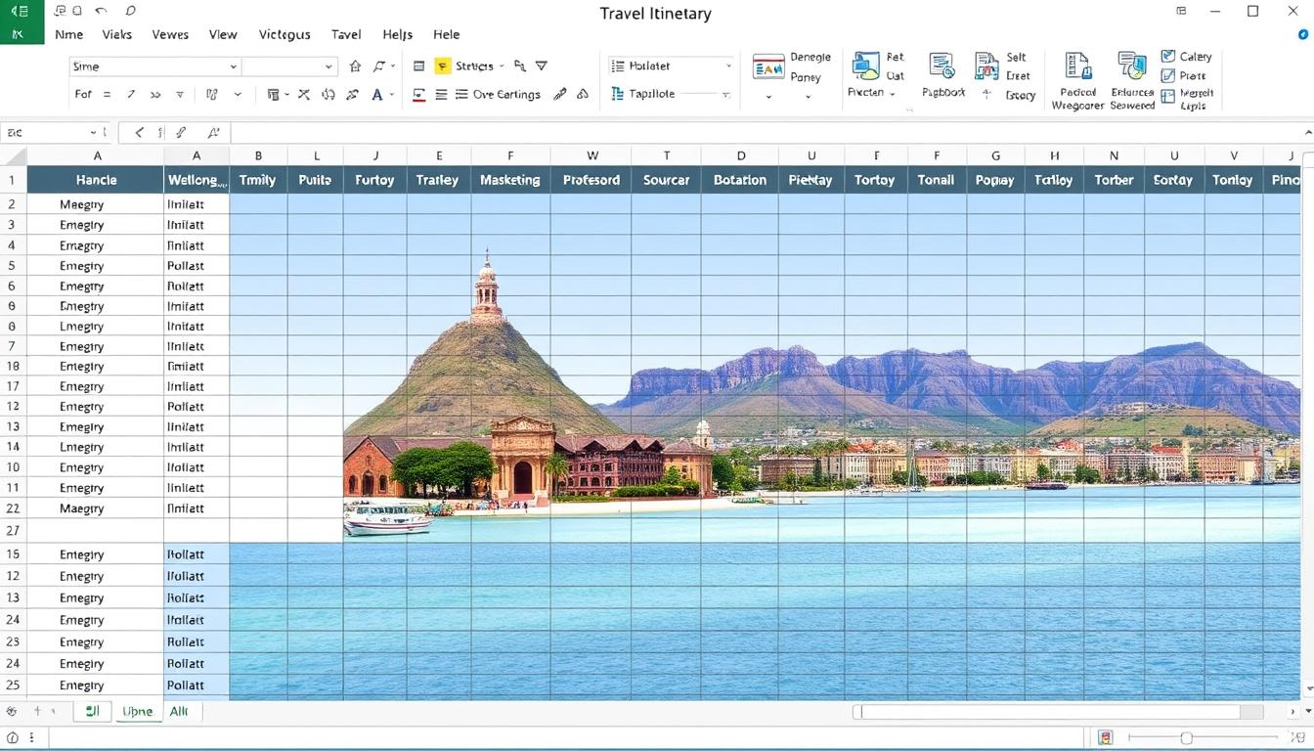Select the Hancle header cell

pyautogui.click(x=96, y=180)
